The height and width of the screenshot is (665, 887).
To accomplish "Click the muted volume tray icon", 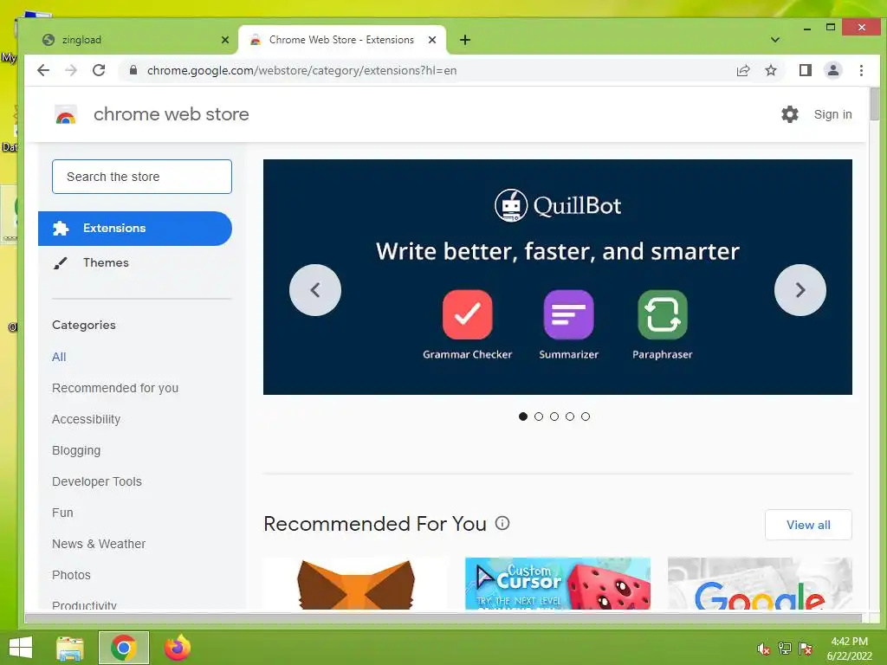I will pyautogui.click(x=763, y=649).
